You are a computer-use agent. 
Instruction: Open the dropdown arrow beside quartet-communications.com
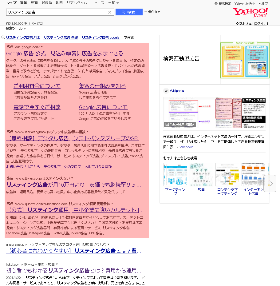(x=112, y=203)
